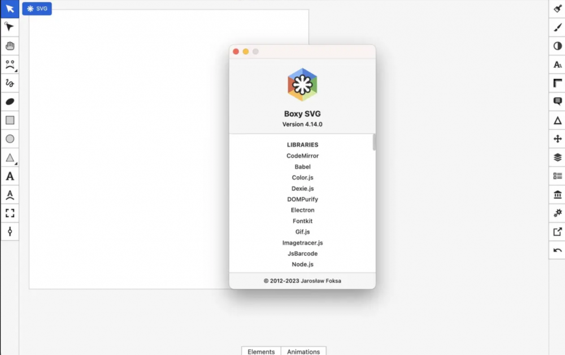Click the Color.js library entry
Viewport: 565px width, 355px height.
pos(302,177)
